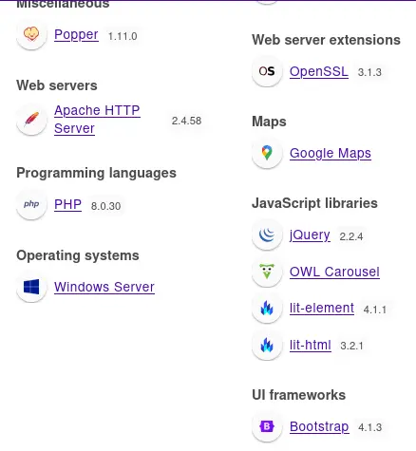416x451 pixels.
Task: Click the PHP logo icon
Action: [x=31, y=204]
